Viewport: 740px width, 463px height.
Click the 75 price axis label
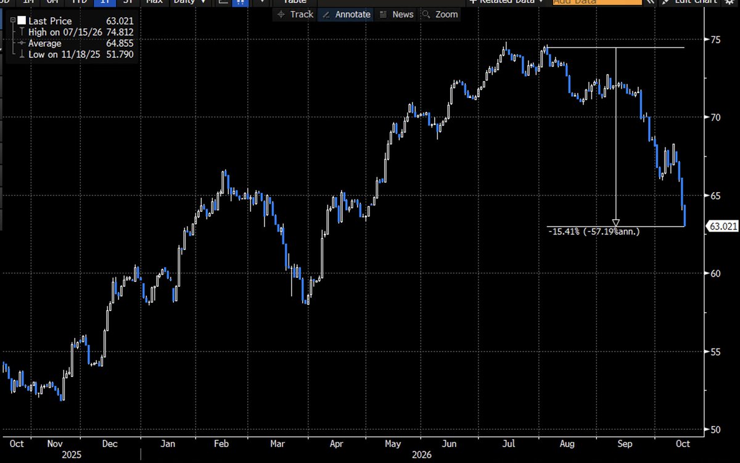tap(715, 39)
